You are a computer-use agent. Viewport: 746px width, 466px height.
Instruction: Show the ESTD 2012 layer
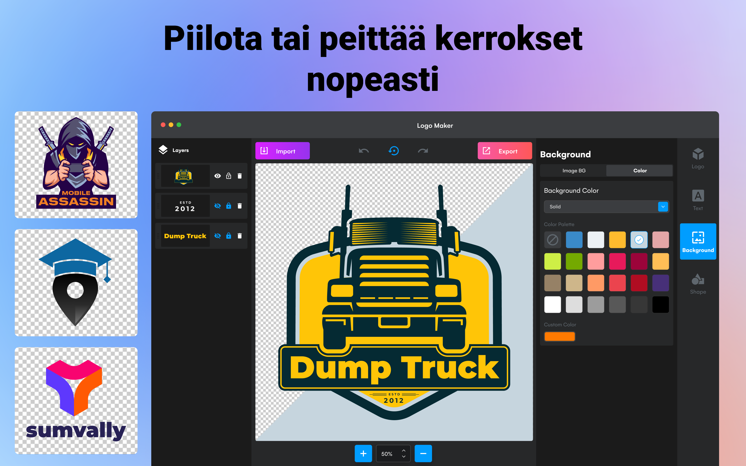pos(218,206)
